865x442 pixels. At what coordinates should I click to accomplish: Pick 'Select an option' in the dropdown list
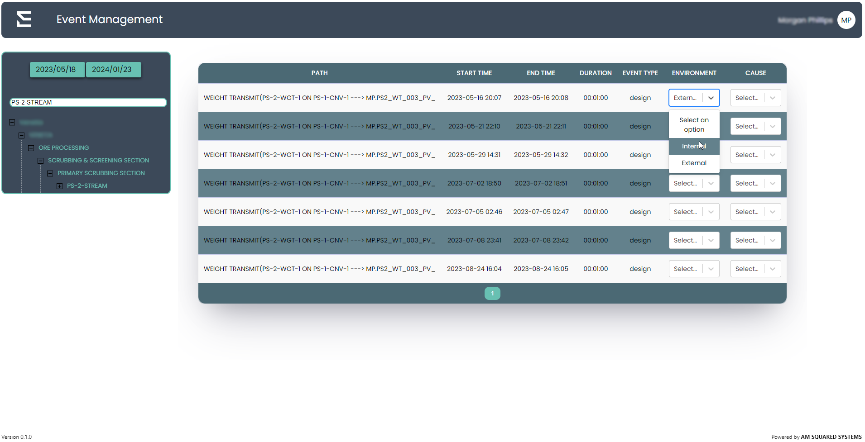click(693, 125)
